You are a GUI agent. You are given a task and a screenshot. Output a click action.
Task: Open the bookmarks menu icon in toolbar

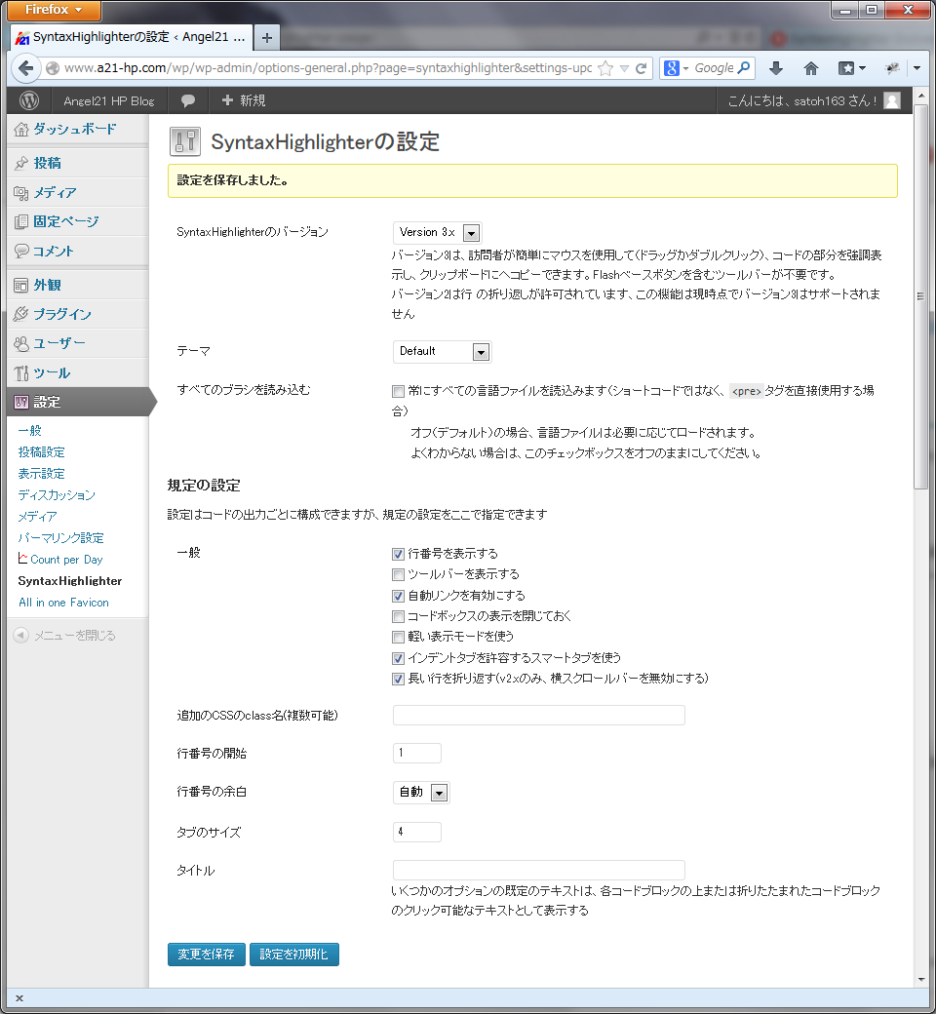click(851, 68)
